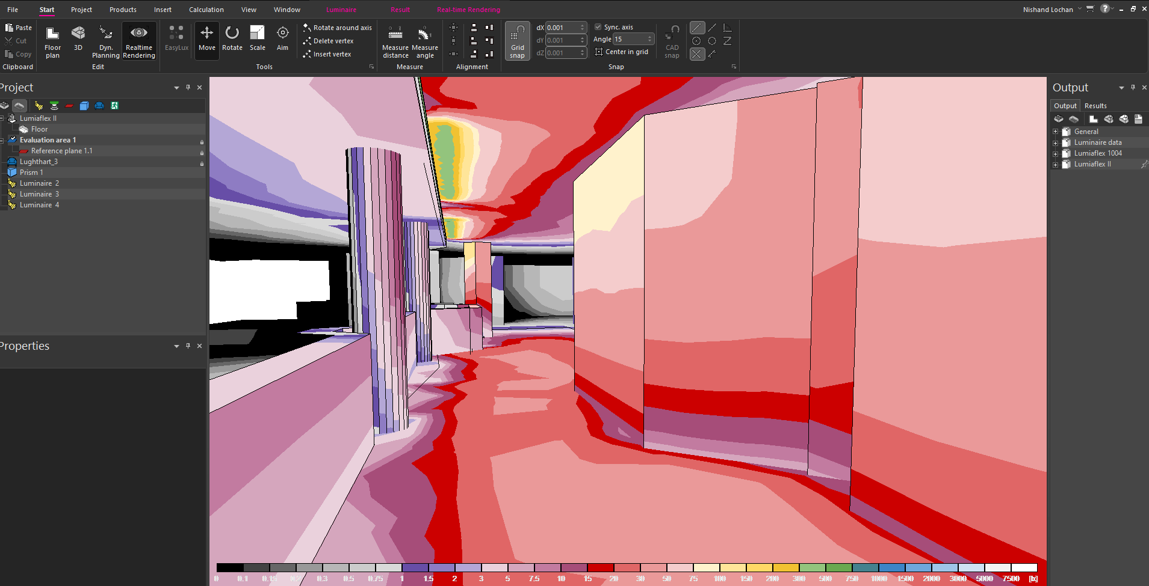
Task: Expand the Lumiaflex 1004 output node
Action: (x=1055, y=153)
